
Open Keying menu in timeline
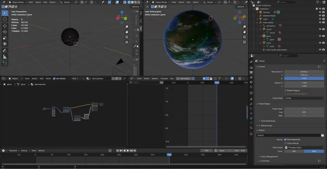[x=25, y=150]
